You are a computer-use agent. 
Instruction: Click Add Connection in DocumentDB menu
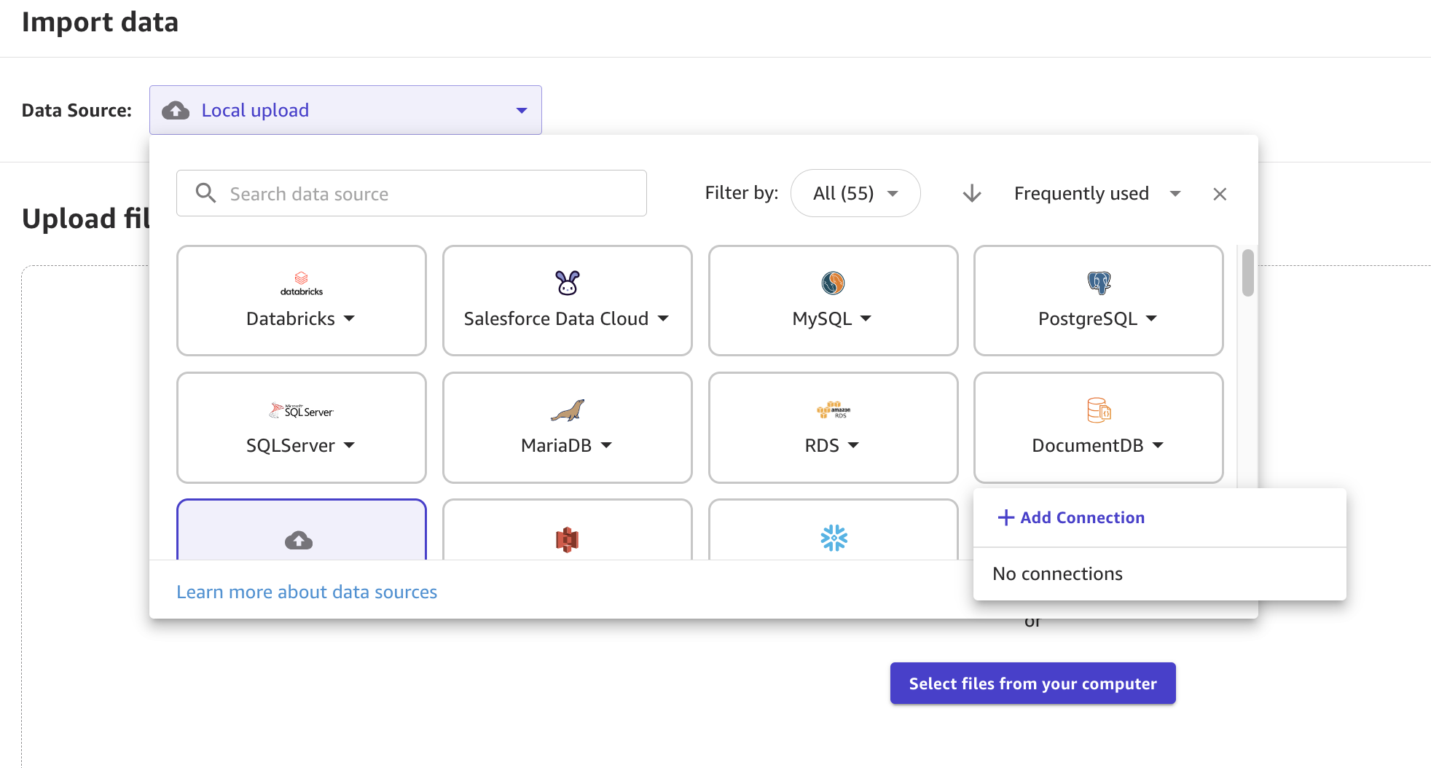tap(1071, 517)
